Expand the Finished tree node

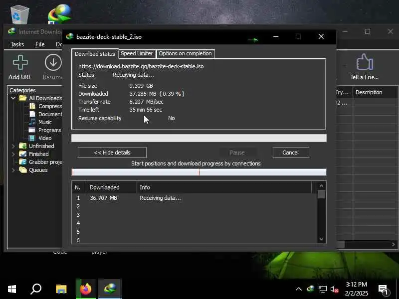[x=13, y=154]
